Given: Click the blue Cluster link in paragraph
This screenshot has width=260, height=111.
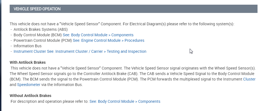Looking at the screenshot, I should tap(249, 79).
